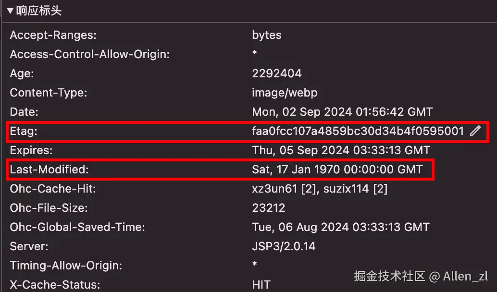
Task: Click the Content-Type image/webp value
Action: pyautogui.click(x=285, y=93)
